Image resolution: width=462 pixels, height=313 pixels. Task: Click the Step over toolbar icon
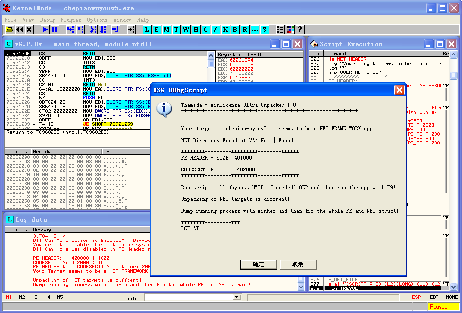tap(80, 29)
